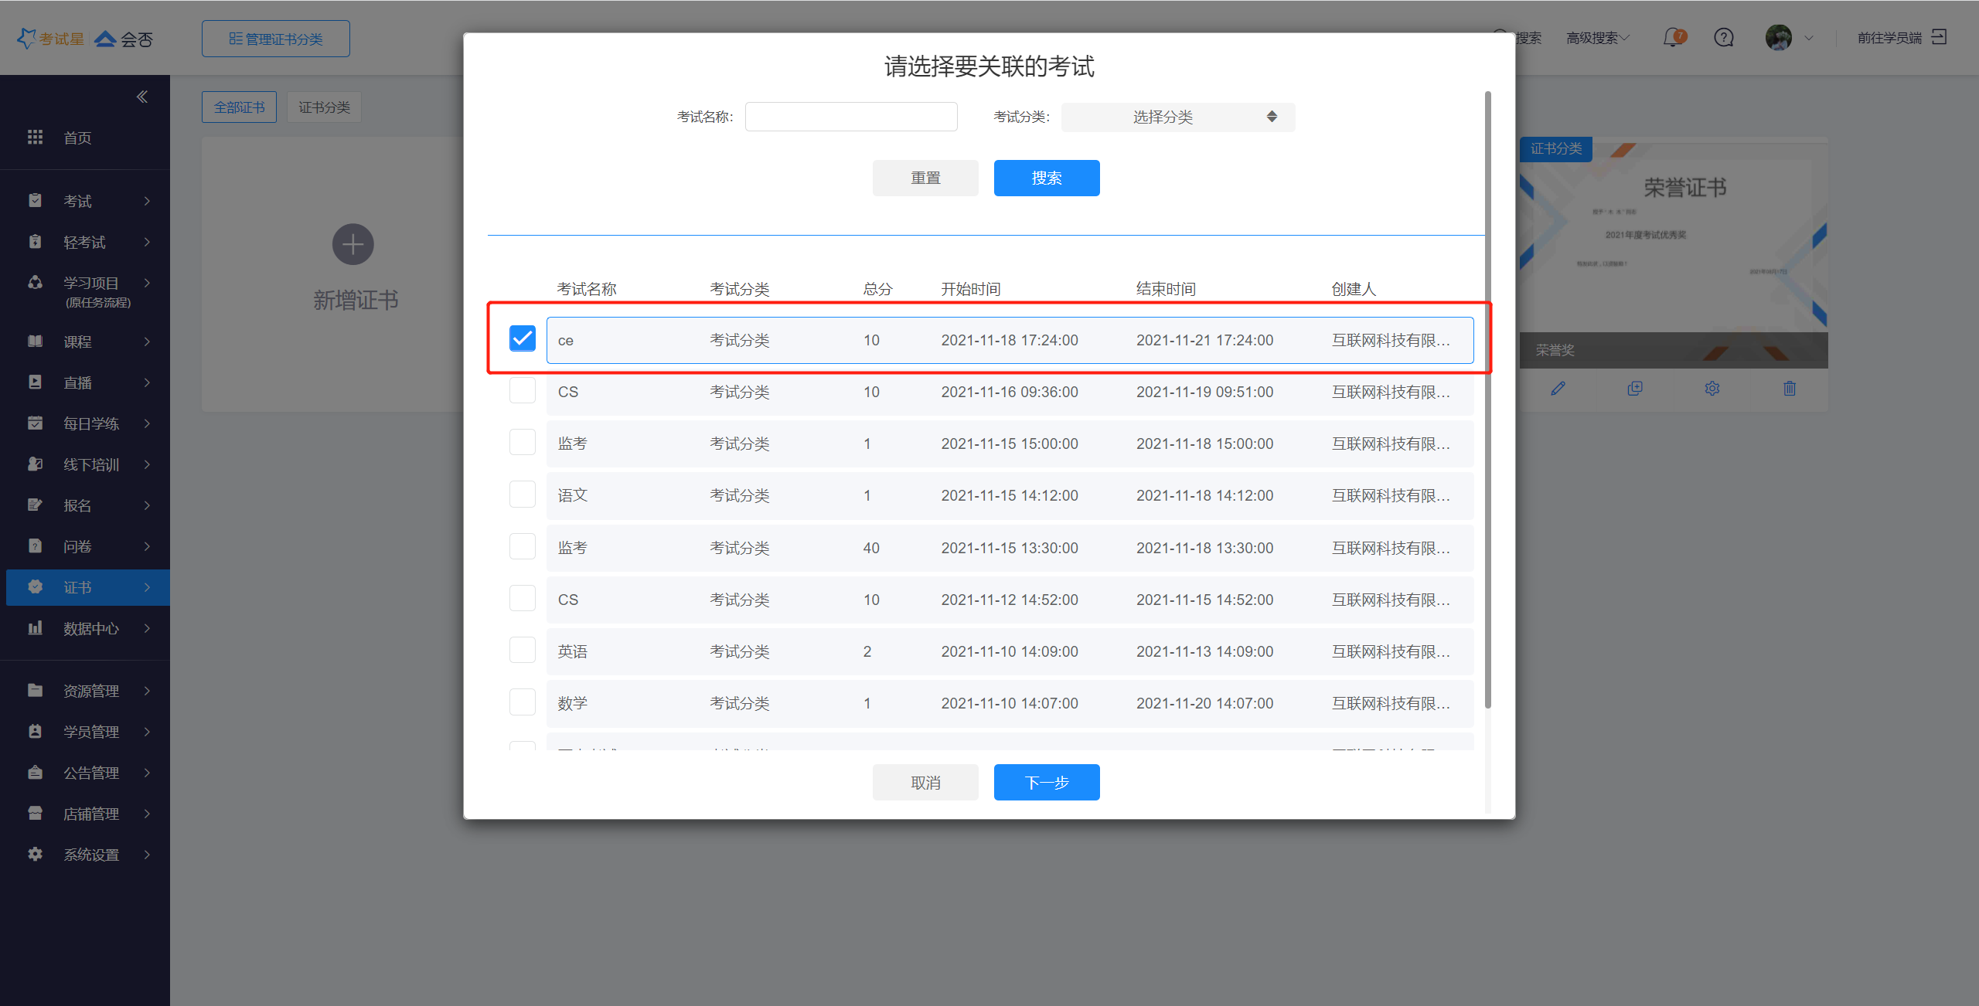Click the pencil edit icon under certificate
This screenshot has height=1006, width=1979.
point(1558,389)
